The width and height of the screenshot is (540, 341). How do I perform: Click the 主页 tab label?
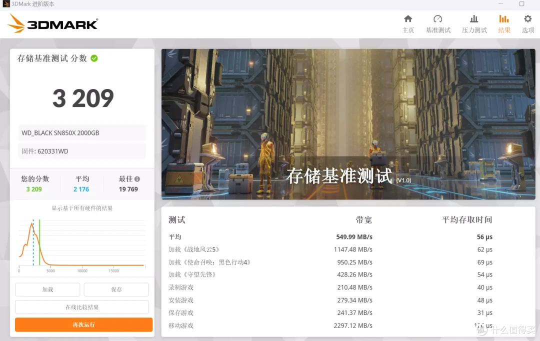[x=408, y=30]
